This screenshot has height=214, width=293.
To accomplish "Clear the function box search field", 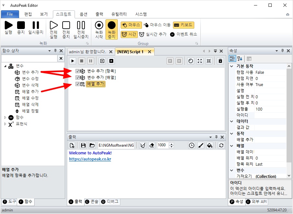I will point(61,58).
